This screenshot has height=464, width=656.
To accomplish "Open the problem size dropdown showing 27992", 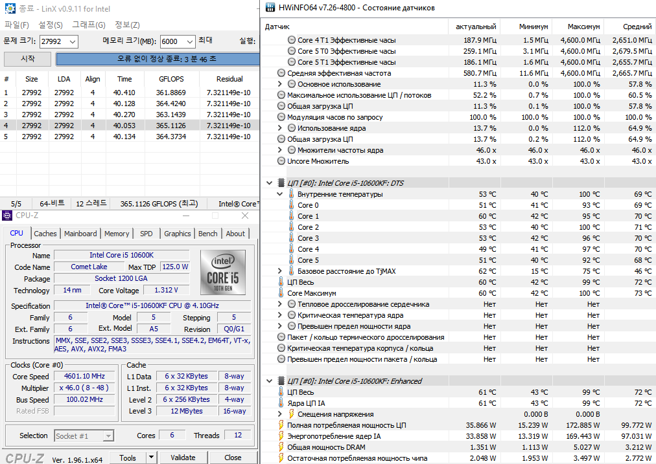I will coord(73,41).
